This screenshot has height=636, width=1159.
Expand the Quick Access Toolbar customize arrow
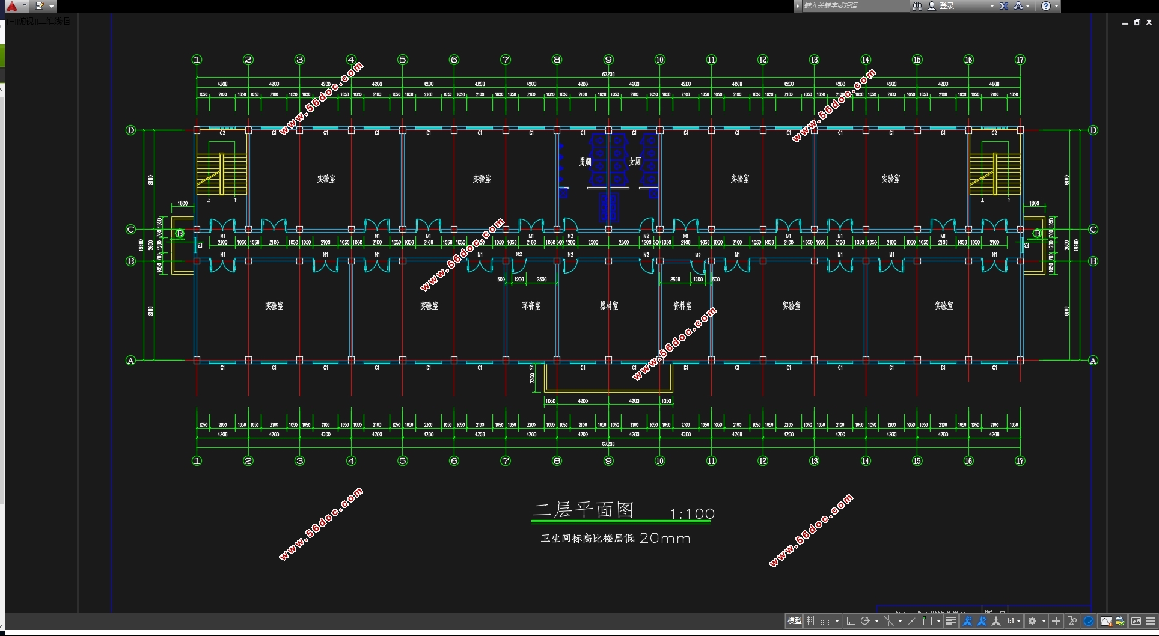52,6
